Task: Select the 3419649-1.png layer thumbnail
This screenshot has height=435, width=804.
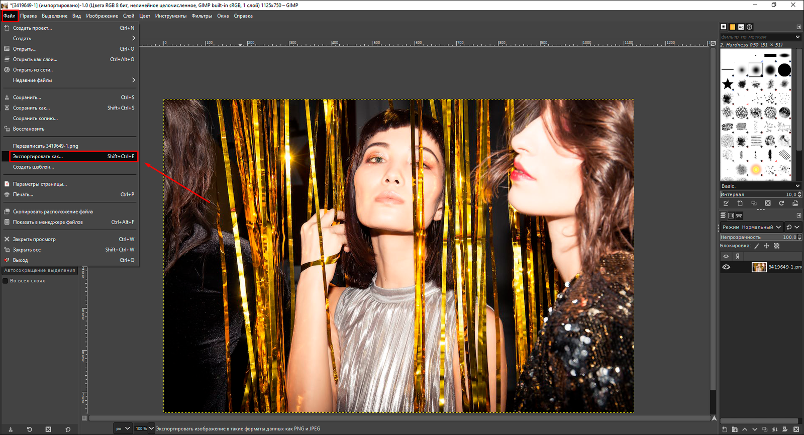Action: tap(759, 267)
